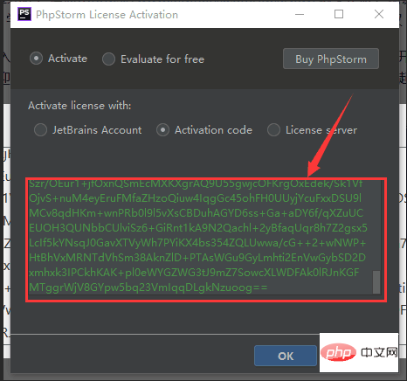Click the code line starting 'MCv8qdHKm'
Screen dimensions: 407x381
(196, 213)
